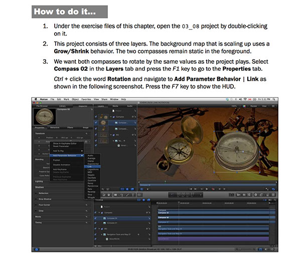Uncheck the BG group checkbox in Layers list
The width and height of the screenshot is (301, 279).
[96, 134]
